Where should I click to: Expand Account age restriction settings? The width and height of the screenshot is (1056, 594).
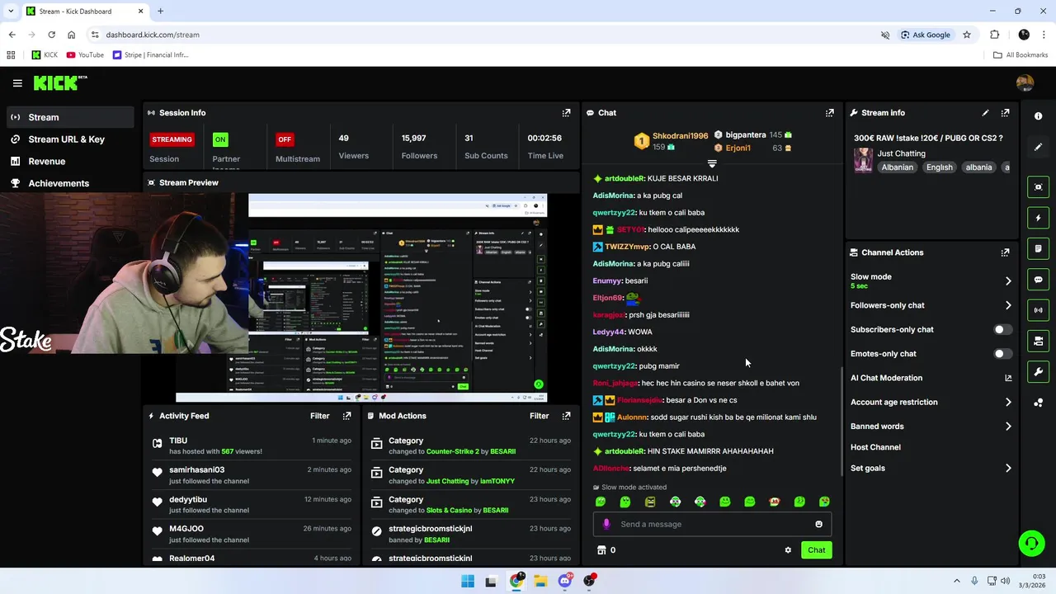pyautogui.click(x=1008, y=403)
